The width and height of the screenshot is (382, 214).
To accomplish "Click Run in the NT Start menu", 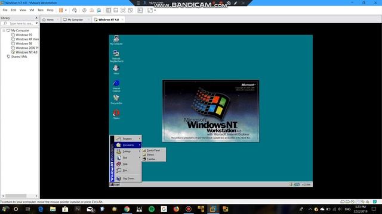I will (x=128, y=171).
